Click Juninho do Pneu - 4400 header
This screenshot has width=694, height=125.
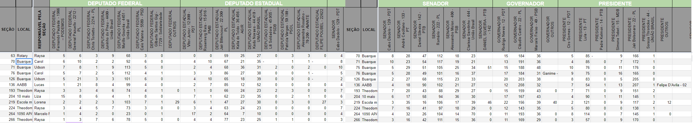coord(107,29)
